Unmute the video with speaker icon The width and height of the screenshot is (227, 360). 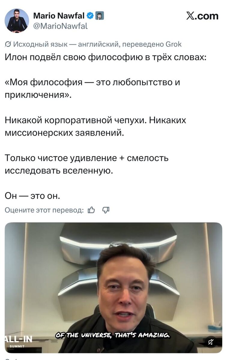point(211,341)
